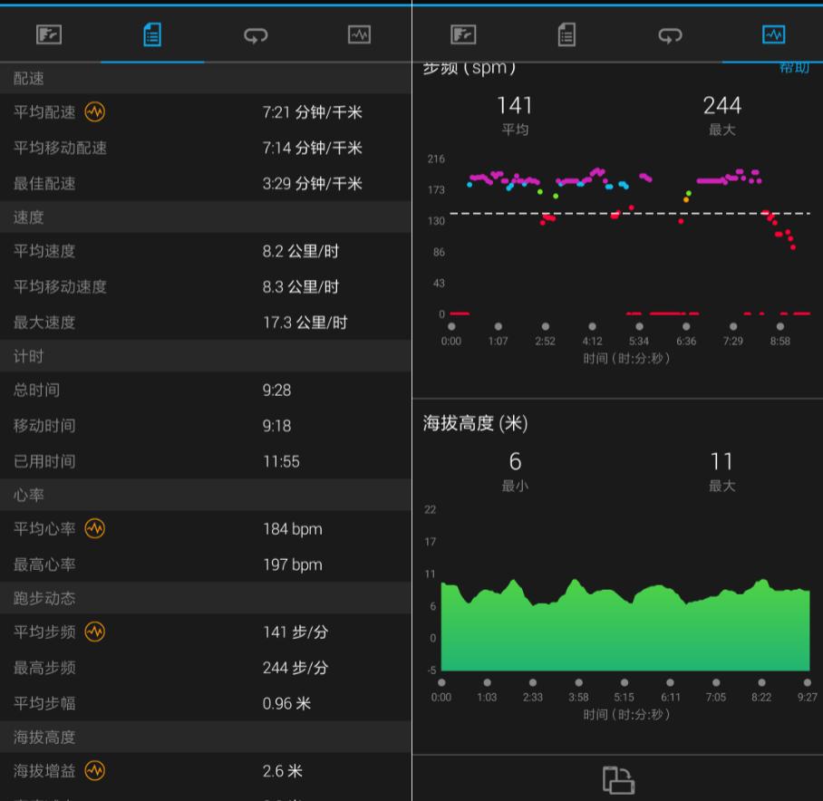823x801 pixels.
Task: Open the activity summary map tab icon
Action: coord(49,34)
